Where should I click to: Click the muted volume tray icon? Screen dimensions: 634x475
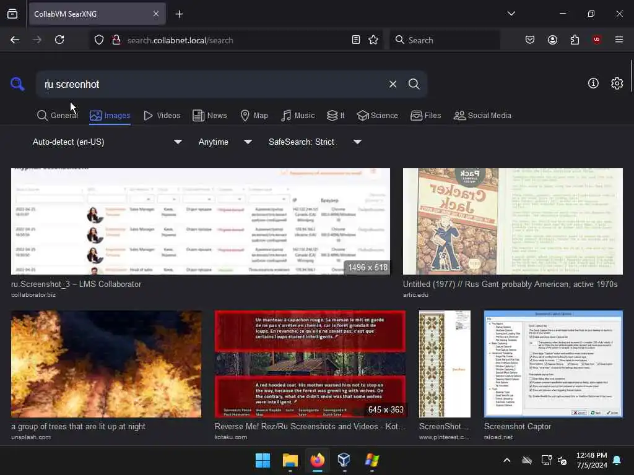[562, 460]
